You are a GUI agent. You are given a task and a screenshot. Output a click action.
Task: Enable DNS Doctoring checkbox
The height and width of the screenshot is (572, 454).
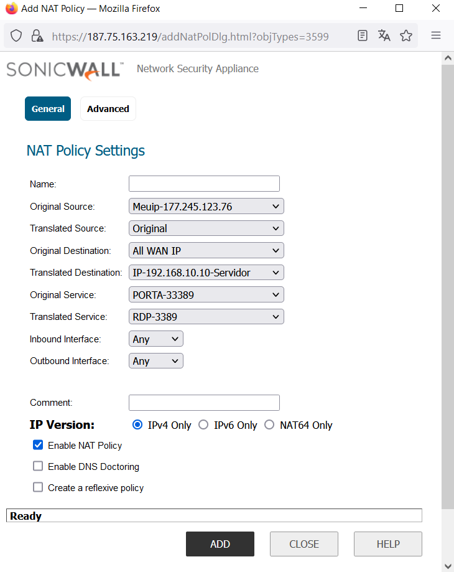pos(38,466)
